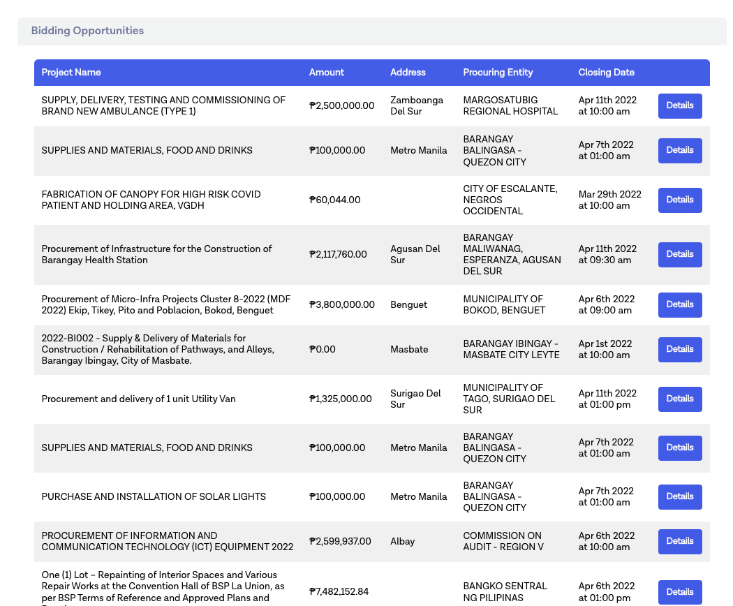View Details of Barangay Health Station construction
The width and height of the screenshot is (733, 606).
(679, 255)
